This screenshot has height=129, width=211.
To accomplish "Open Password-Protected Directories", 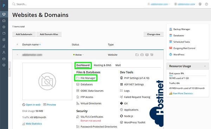I will [x=97, y=127].
